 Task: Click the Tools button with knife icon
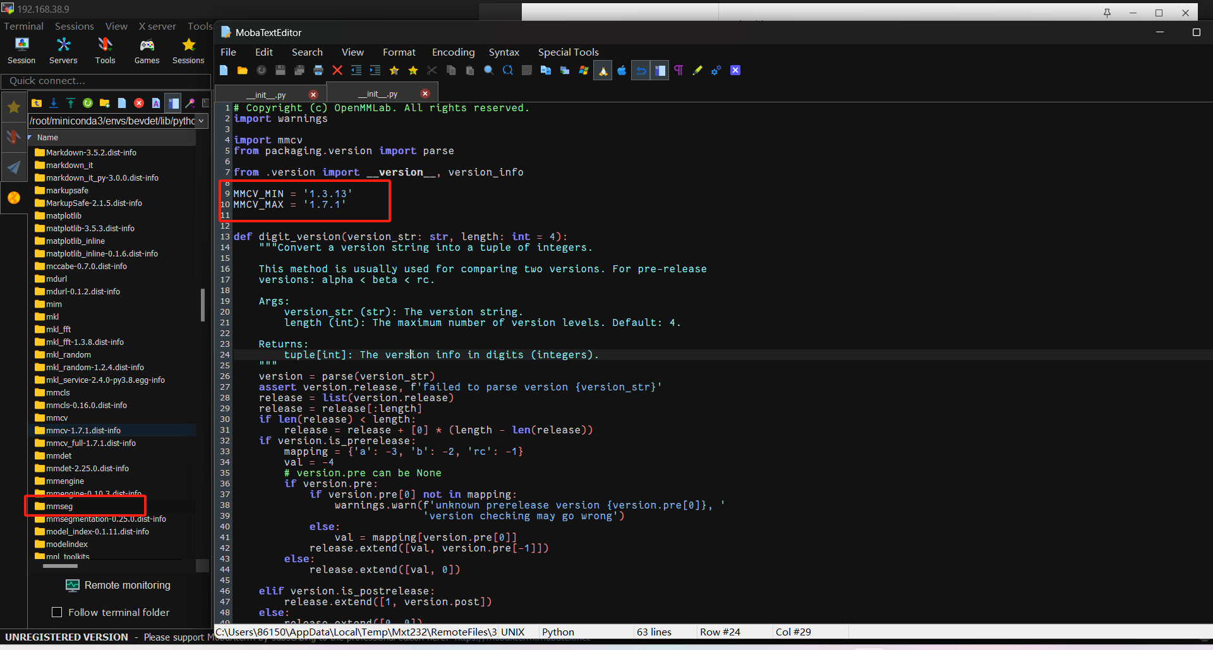tap(105, 51)
